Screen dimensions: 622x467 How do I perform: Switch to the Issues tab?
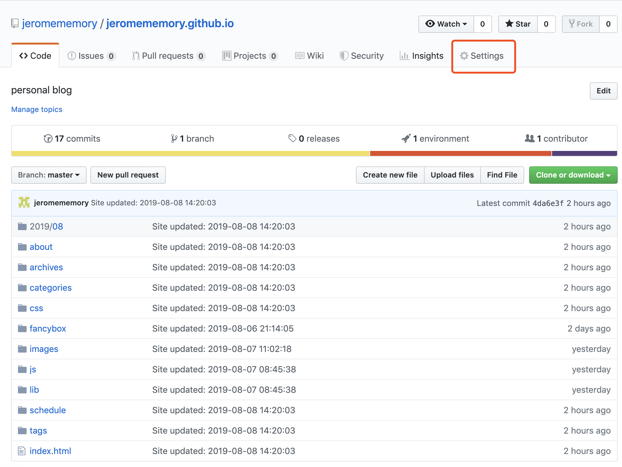point(91,56)
